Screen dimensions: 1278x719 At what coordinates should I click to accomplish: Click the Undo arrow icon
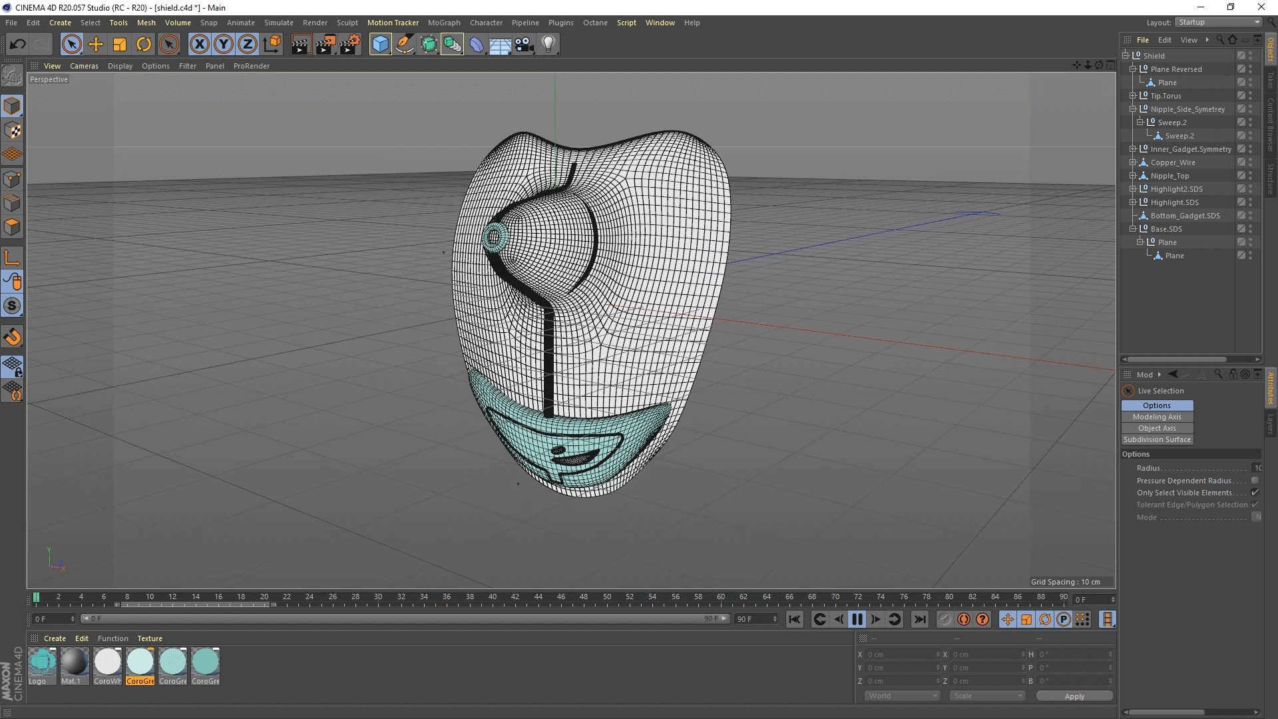17,45
